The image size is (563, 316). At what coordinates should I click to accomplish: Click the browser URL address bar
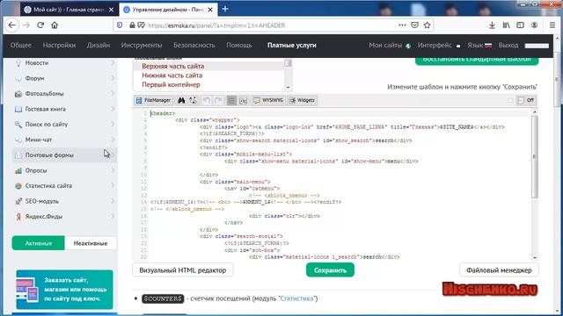tap(273, 25)
